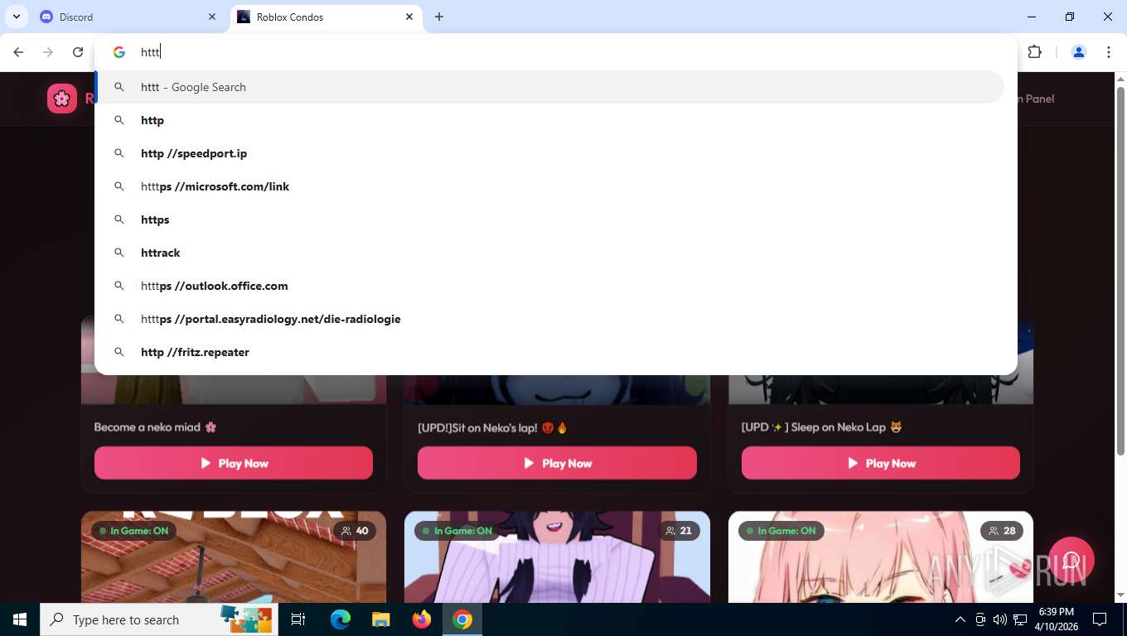Open the Chrome three-dot menu
The width and height of the screenshot is (1127, 636).
[x=1109, y=52]
